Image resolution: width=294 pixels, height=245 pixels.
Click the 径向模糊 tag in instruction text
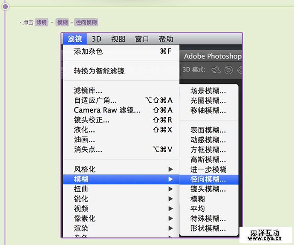pyautogui.click(x=86, y=23)
